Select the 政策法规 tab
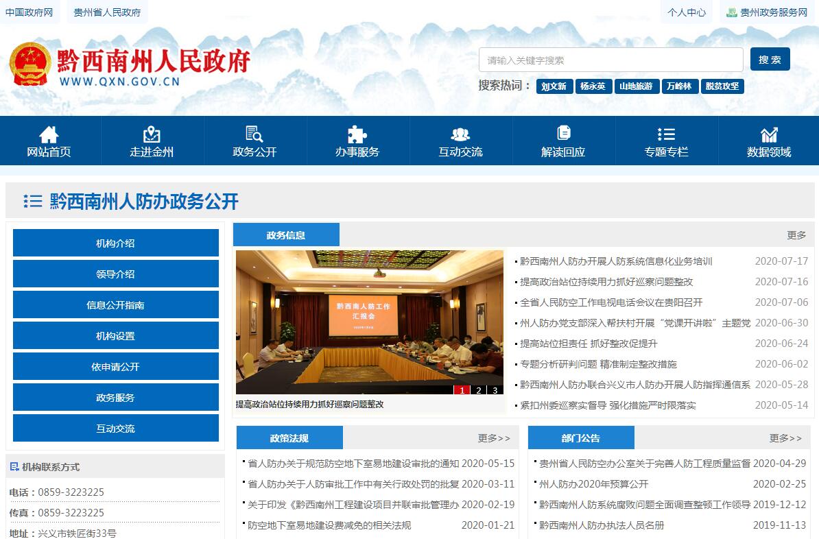Viewport: 819px width, 539px height. 289,438
